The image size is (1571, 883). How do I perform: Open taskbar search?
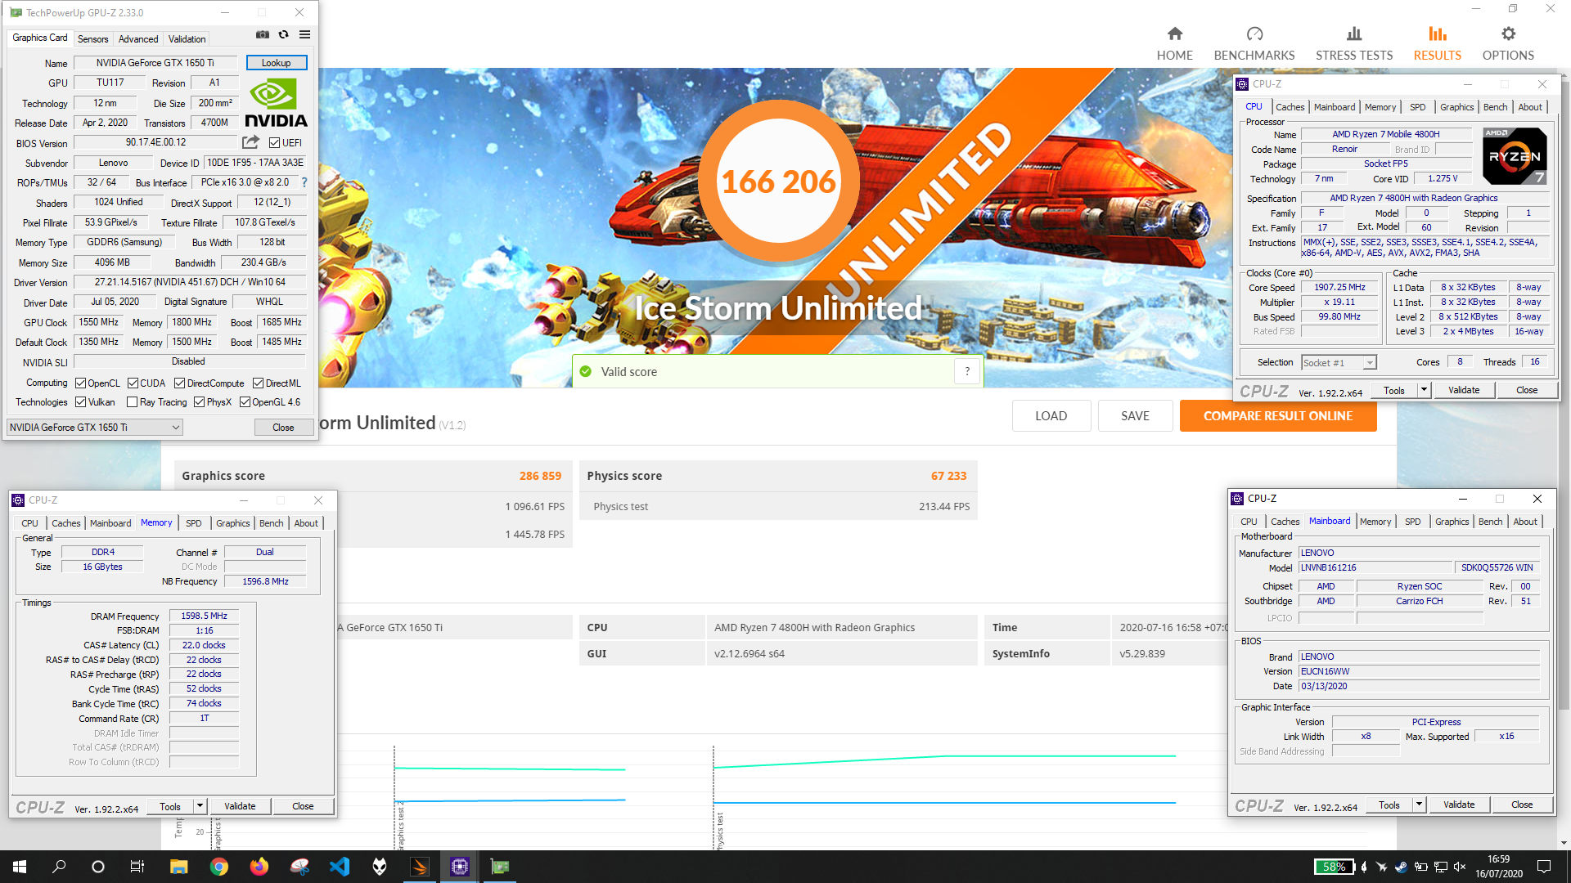(x=59, y=867)
